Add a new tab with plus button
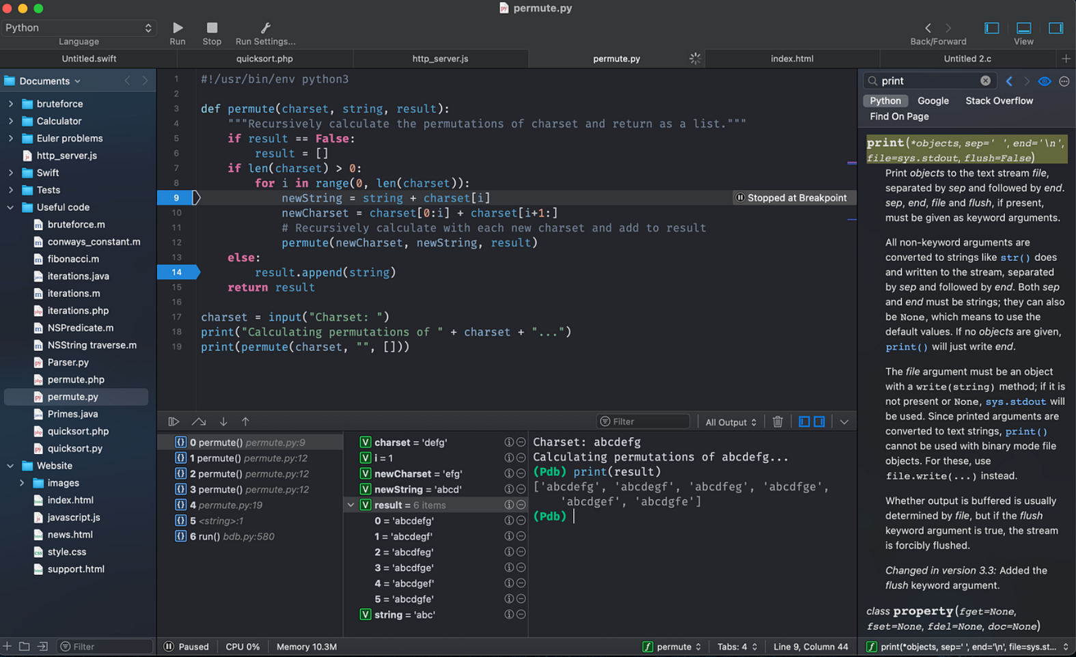The image size is (1076, 657). (x=1066, y=59)
